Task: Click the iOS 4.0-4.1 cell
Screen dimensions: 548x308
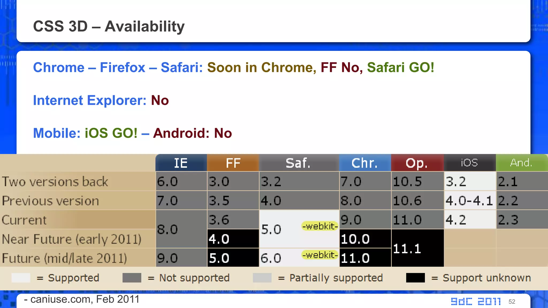Action: pos(469,201)
